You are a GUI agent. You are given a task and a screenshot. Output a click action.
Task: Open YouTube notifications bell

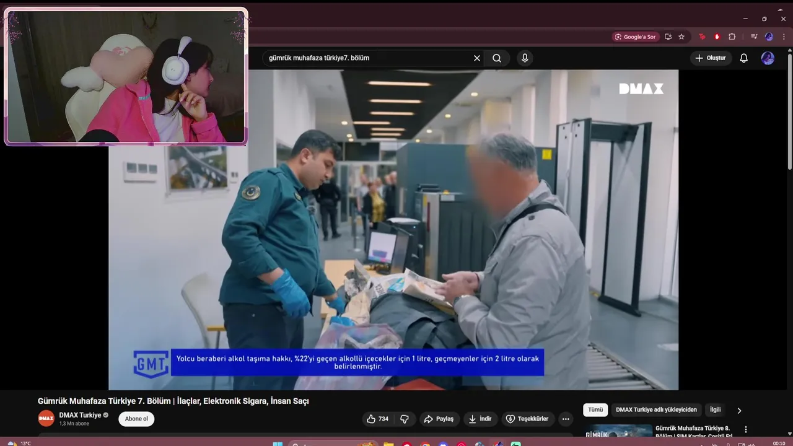coord(744,58)
